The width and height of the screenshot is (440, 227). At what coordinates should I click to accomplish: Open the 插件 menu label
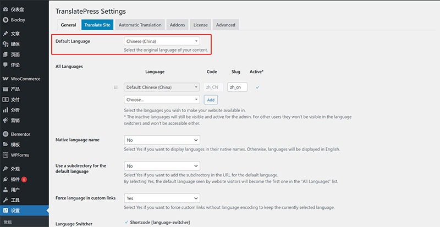pos(15,179)
